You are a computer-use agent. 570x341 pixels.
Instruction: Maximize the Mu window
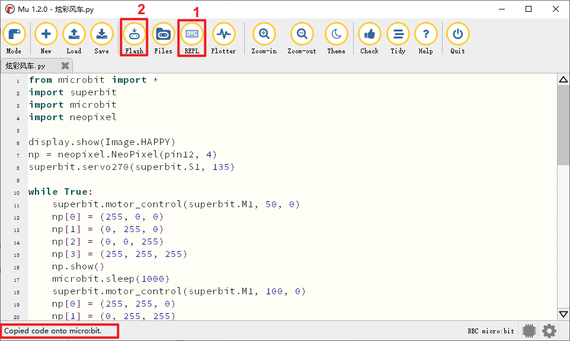pyautogui.click(x=529, y=9)
